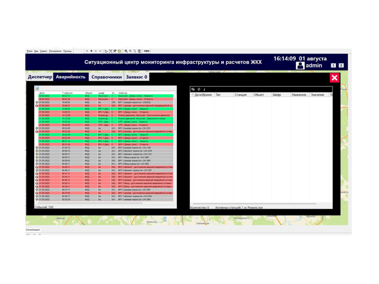
Task: Select row 'ВРУ 1 резерв норма Ua = 239,832'
Action: click(106, 102)
